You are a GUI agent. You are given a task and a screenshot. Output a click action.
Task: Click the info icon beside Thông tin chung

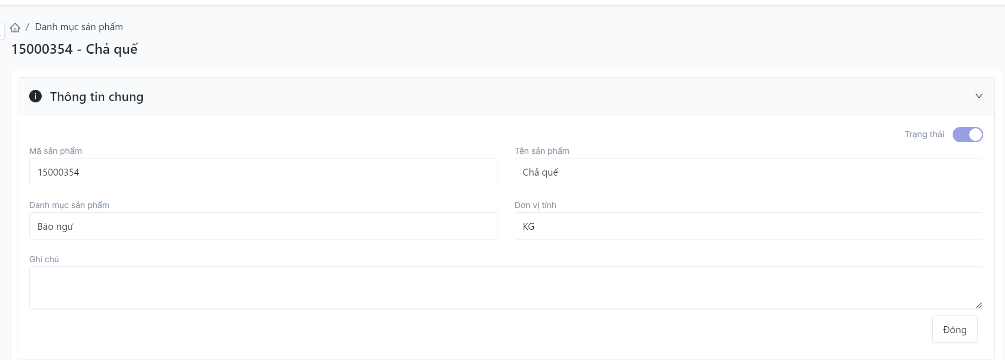click(x=35, y=96)
